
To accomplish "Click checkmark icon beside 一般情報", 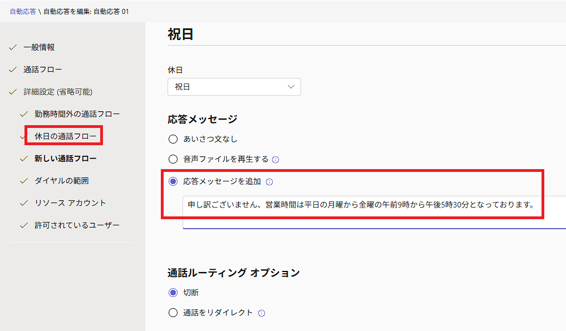I will (x=13, y=47).
